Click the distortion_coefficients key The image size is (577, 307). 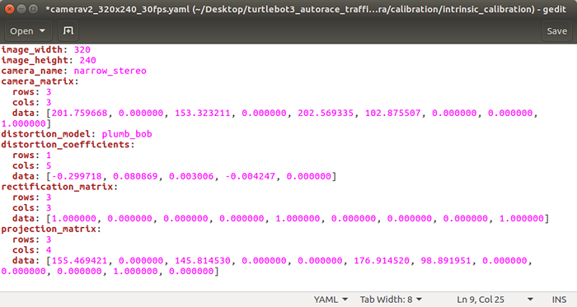point(65,144)
